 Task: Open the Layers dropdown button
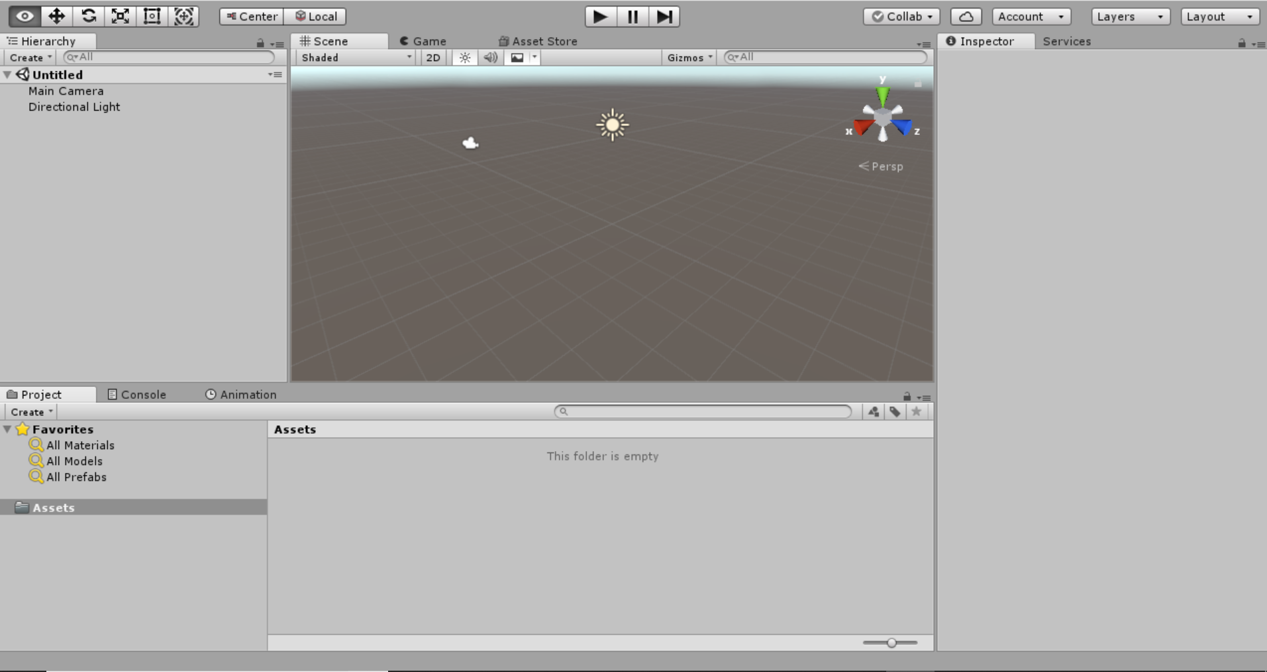click(x=1130, y=17)
